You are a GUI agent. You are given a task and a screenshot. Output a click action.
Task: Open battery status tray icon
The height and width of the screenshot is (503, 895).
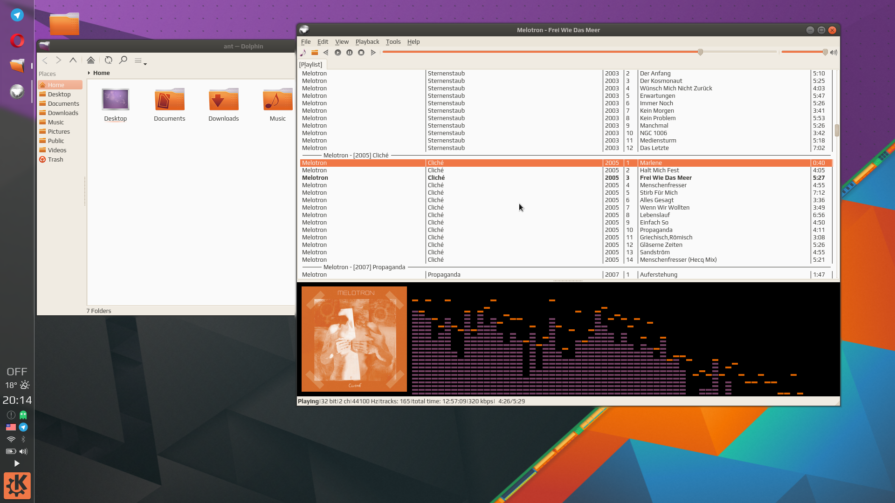tap(11, 451)
